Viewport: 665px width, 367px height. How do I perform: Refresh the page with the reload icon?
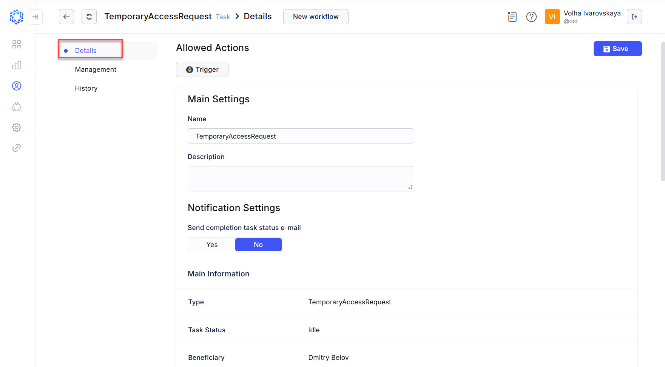tap(89, 17)
